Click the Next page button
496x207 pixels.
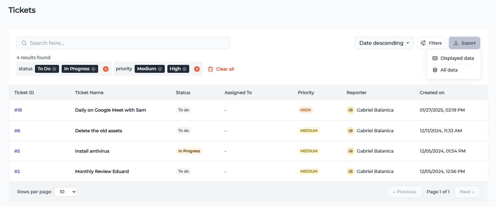[467, 192]
